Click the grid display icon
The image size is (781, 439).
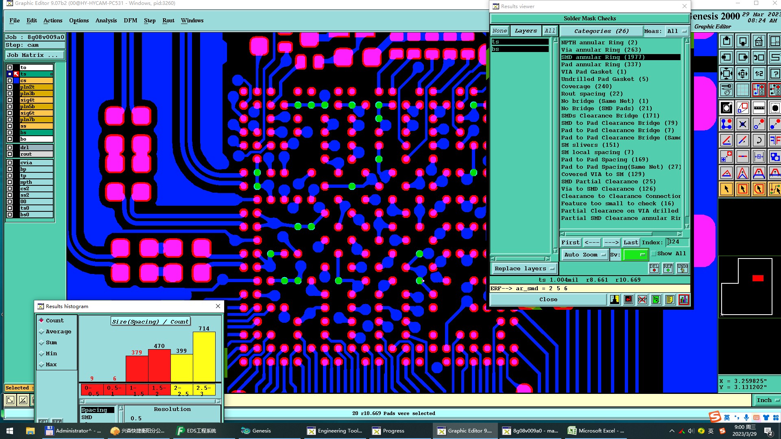pos(742,90)
